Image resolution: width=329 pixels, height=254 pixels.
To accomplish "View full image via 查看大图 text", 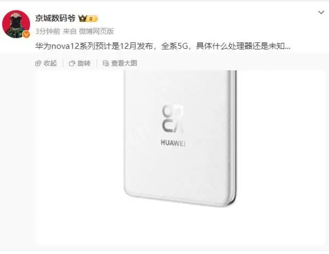I will coord(124,63).
